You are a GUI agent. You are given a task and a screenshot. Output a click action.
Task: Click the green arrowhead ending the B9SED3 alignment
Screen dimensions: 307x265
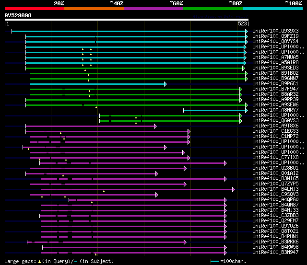click(244, 68)
